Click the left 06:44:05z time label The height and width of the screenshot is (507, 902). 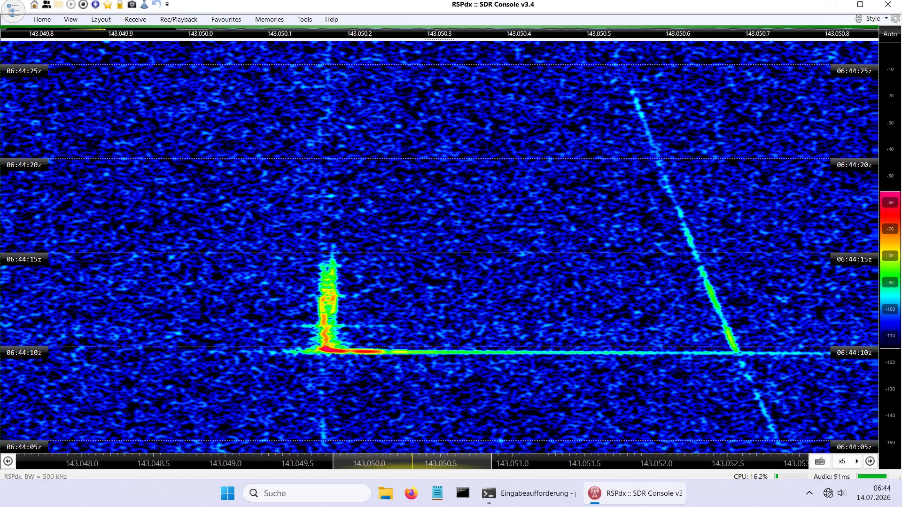pyautogui.click(x=24, y=447)
